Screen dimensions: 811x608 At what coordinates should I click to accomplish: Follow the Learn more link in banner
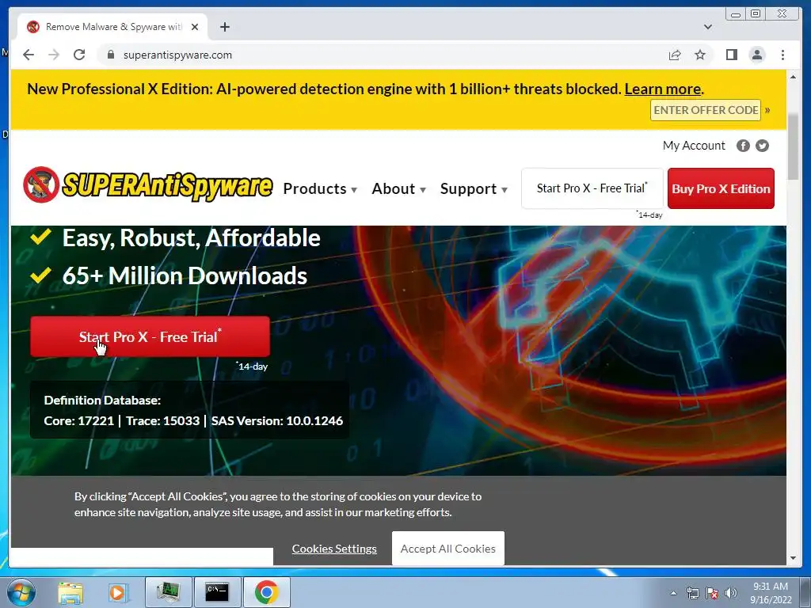coord(663,89)
